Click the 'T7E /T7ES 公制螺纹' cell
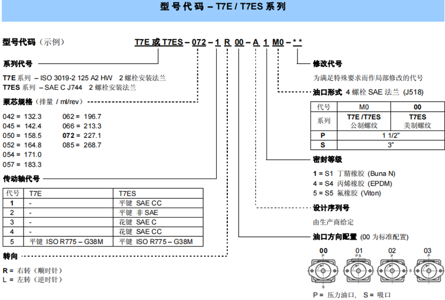This screenshot has height=300, width=445. [364, 121]
